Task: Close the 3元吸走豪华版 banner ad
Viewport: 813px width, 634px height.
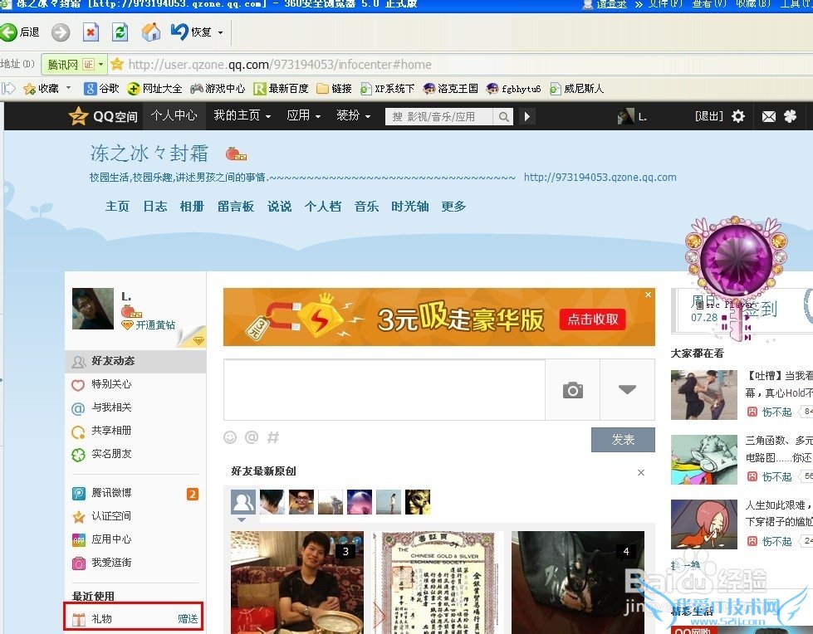Action: pos(648,295)
